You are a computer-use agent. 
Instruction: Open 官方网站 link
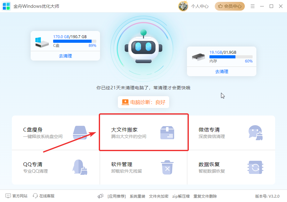click(20, 196)
